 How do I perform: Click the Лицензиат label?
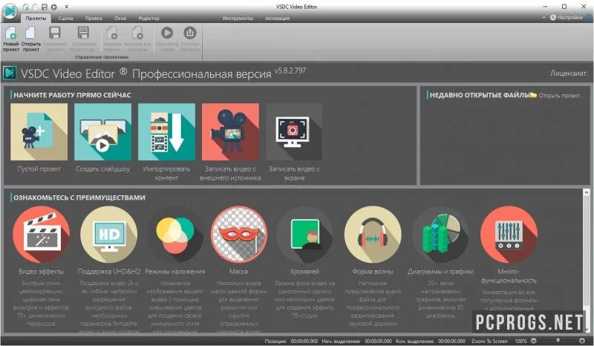569,74
